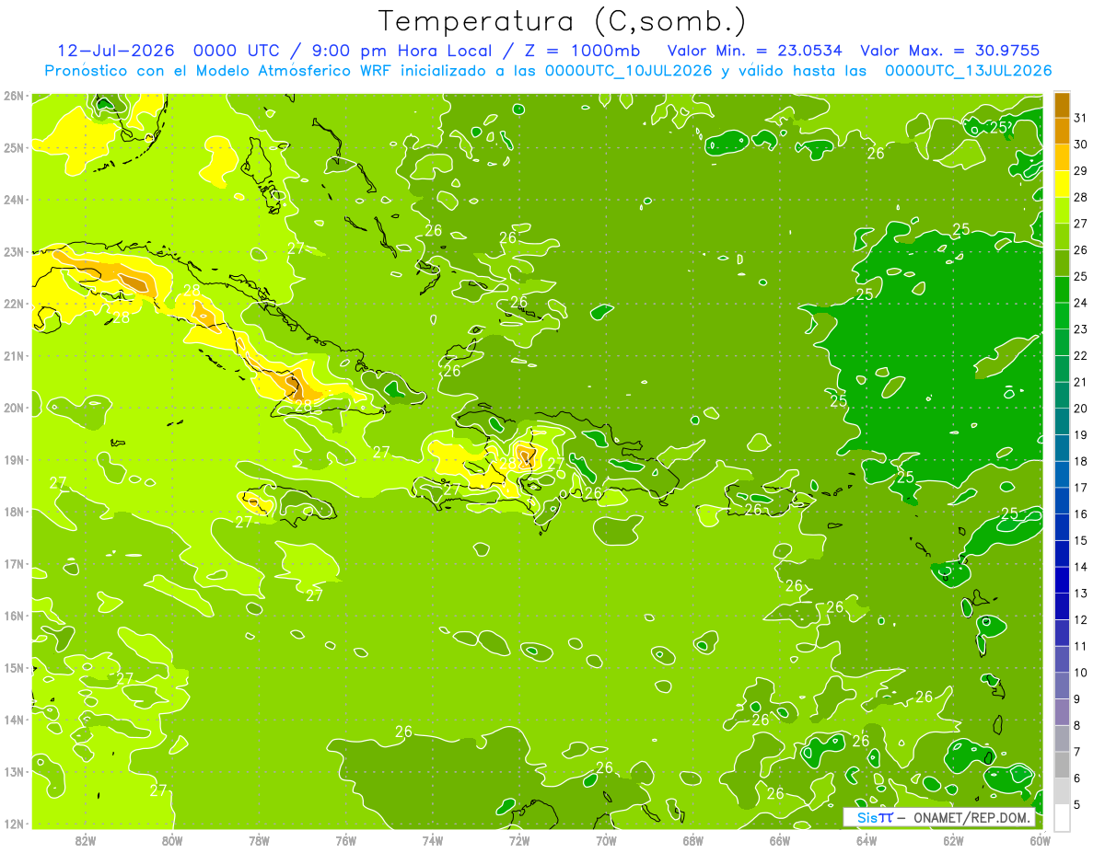
Task: Click the "Valor Min. = 23.0534" text
Action: click(754, 51)
